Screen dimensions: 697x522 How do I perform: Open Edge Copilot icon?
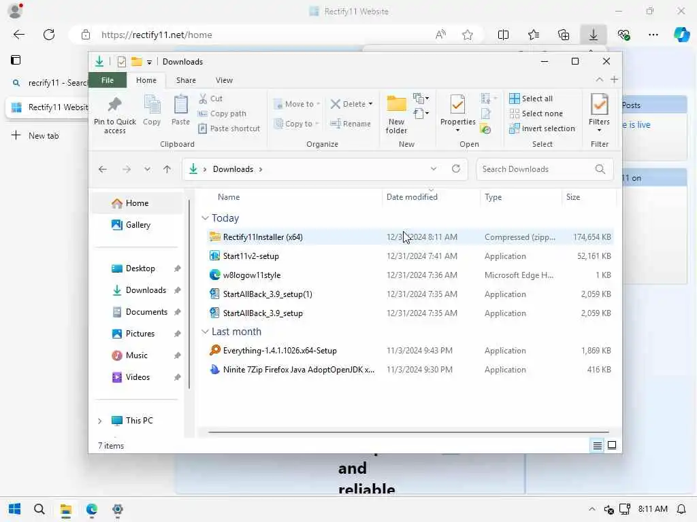[x=681, y=35]
